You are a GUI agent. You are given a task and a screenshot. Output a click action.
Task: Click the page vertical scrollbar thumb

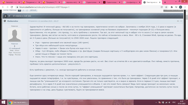coord(187,17)
